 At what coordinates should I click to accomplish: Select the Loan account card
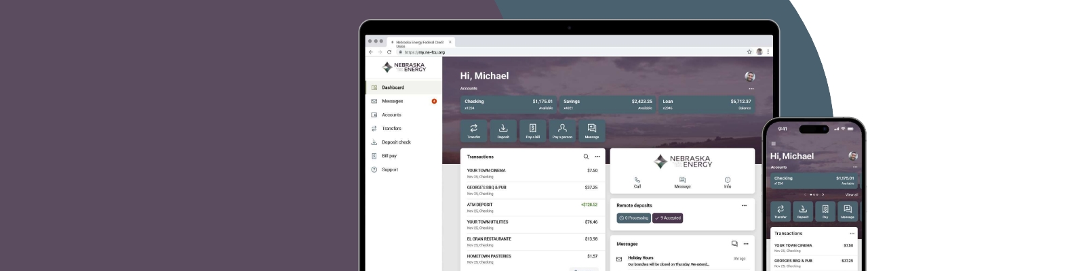tap(707, 104)
